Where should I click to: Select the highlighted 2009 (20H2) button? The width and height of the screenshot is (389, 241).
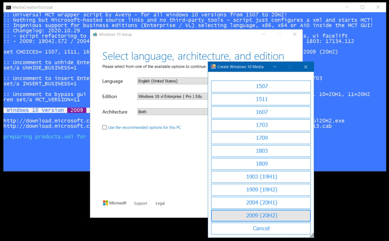pyautogui.click(x=261, y=216)
